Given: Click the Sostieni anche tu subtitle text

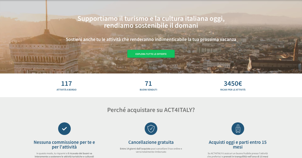Looking at the screenshot, I should 151,39.
